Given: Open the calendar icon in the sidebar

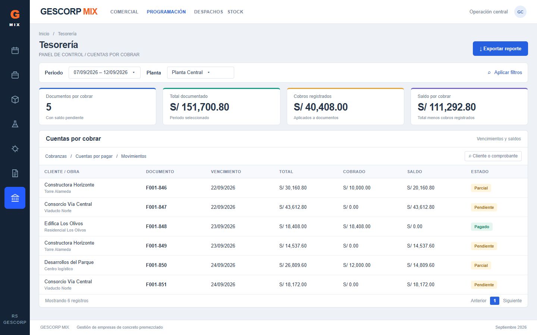Looking at the screenshot, I should (x=15, y=51).
